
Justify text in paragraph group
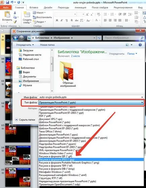coord(120,20)
